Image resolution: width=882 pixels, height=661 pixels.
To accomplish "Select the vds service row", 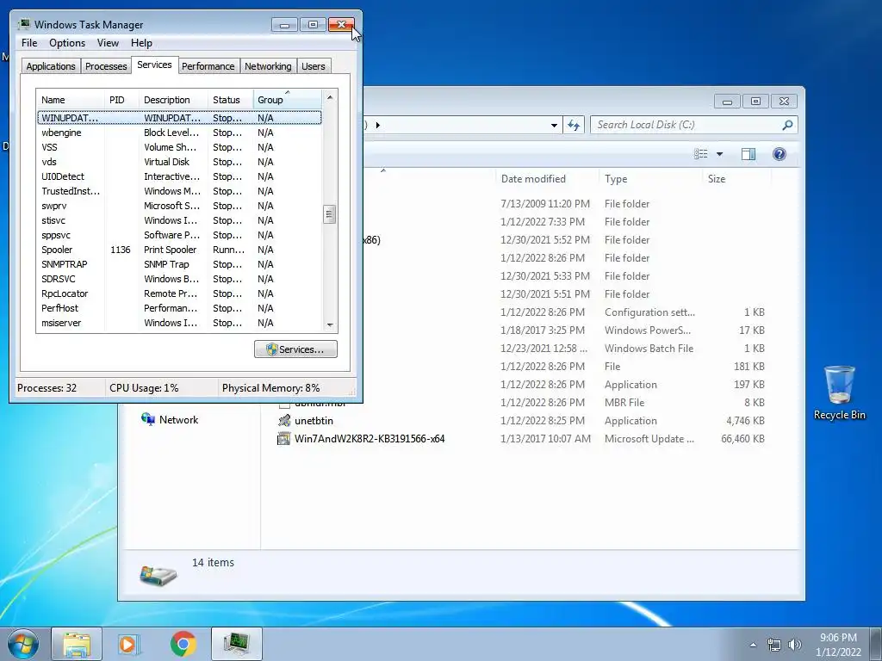I will point(179,162).
